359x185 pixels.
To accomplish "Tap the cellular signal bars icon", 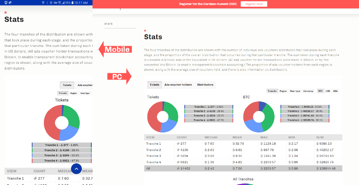I will (63, 3).
